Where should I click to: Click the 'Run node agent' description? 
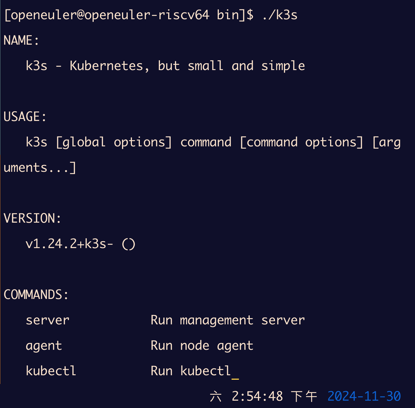click(202, 346)
